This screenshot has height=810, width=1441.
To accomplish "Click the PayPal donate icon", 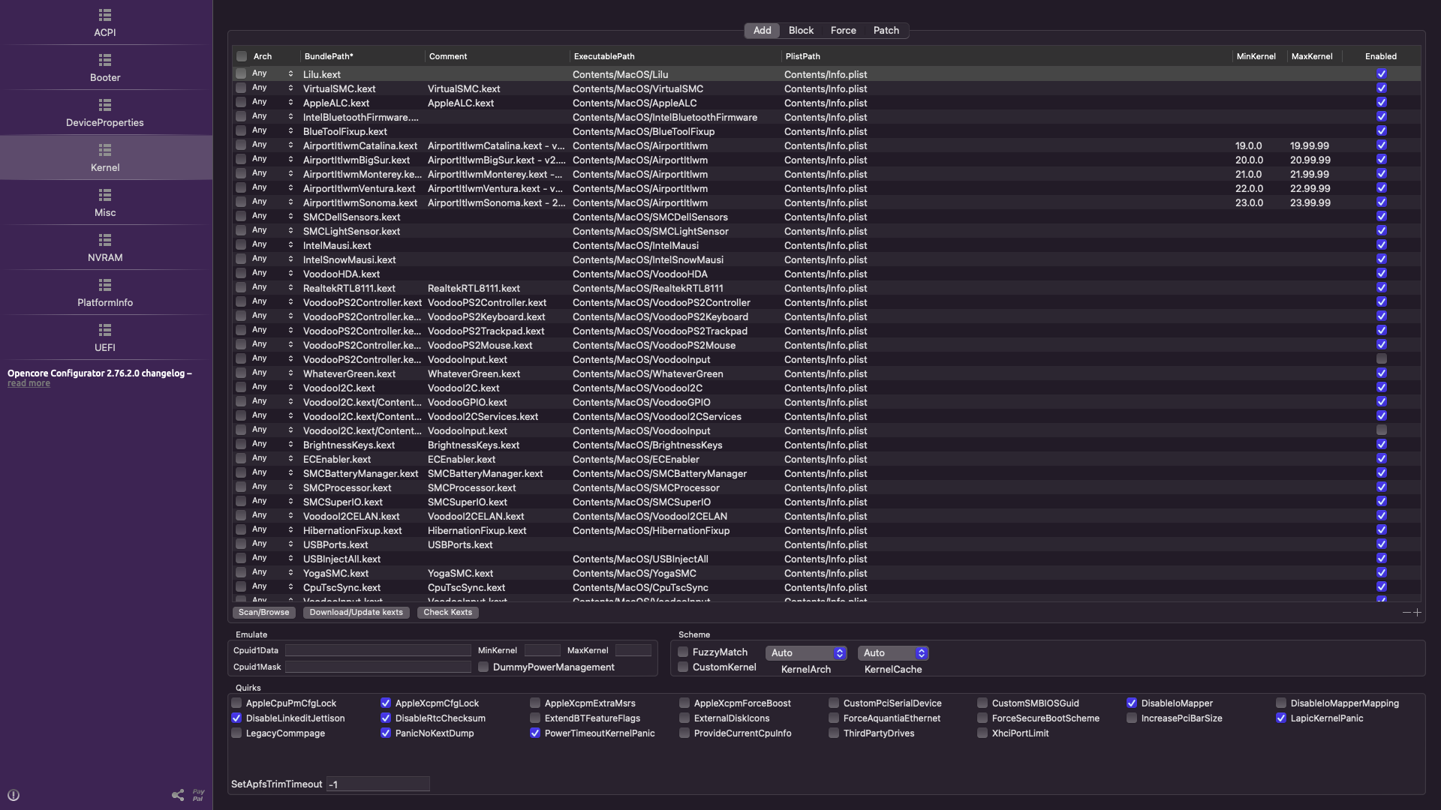I will pos(198,795).
